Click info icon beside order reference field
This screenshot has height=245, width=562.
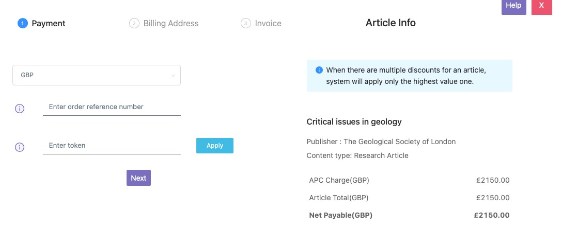coord(20,109)
